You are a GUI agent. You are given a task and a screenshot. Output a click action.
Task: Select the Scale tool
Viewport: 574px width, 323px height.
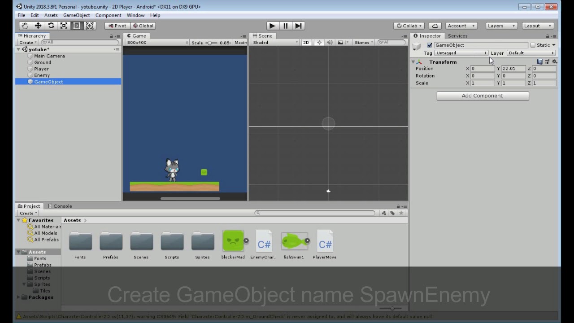(64, 26)
